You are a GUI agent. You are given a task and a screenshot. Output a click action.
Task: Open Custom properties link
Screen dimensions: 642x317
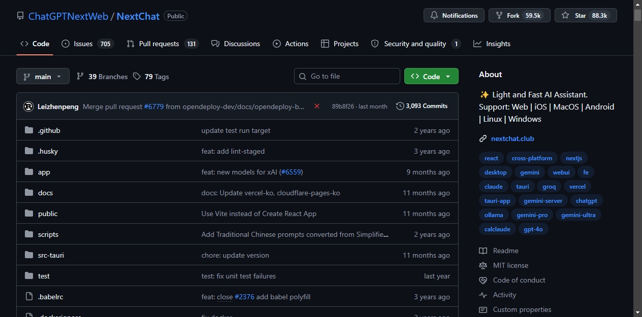515,309
